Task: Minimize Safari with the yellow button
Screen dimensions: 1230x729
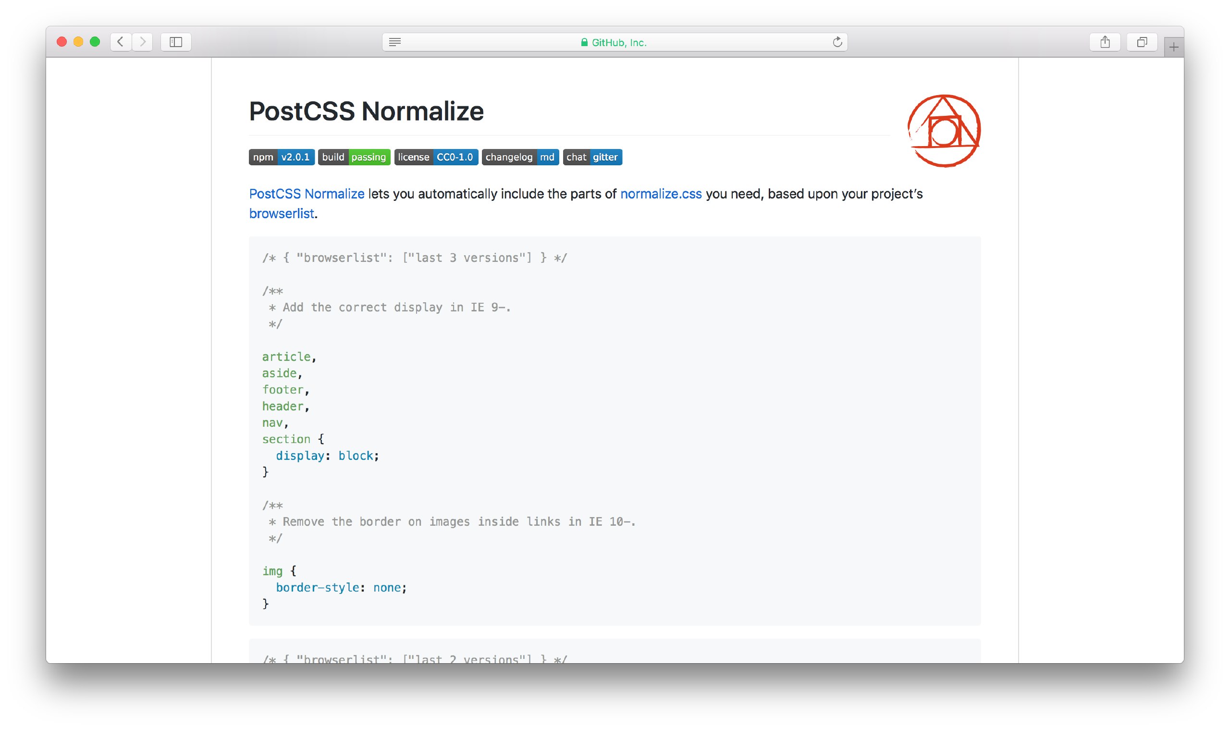Action: coord(78,42)
